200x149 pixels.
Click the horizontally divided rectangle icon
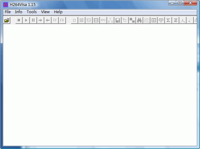point(96,20)
